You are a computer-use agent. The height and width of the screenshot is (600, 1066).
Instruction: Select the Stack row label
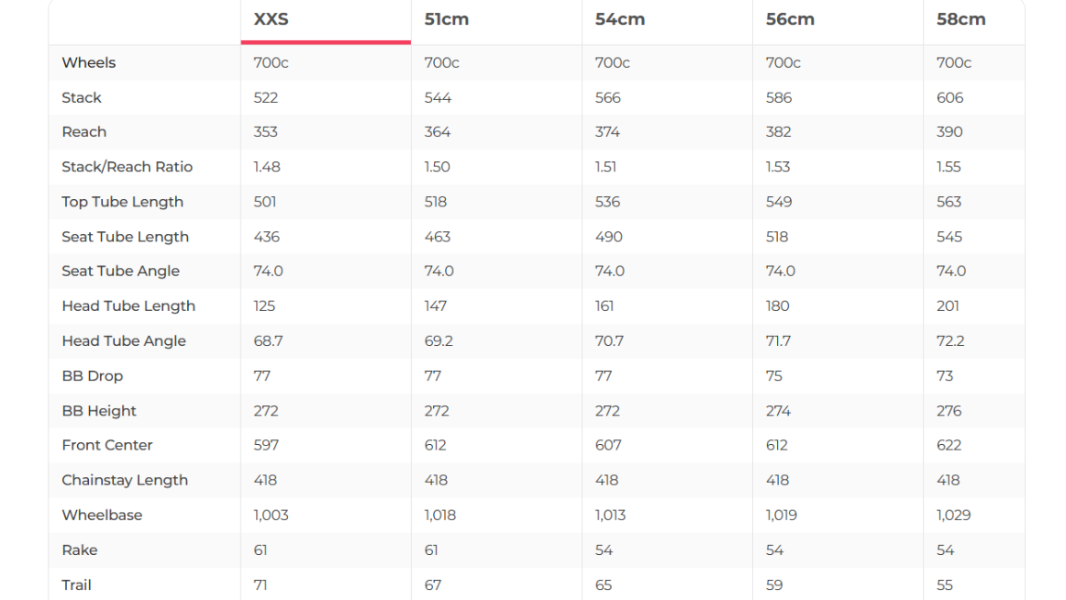(82, 97)
